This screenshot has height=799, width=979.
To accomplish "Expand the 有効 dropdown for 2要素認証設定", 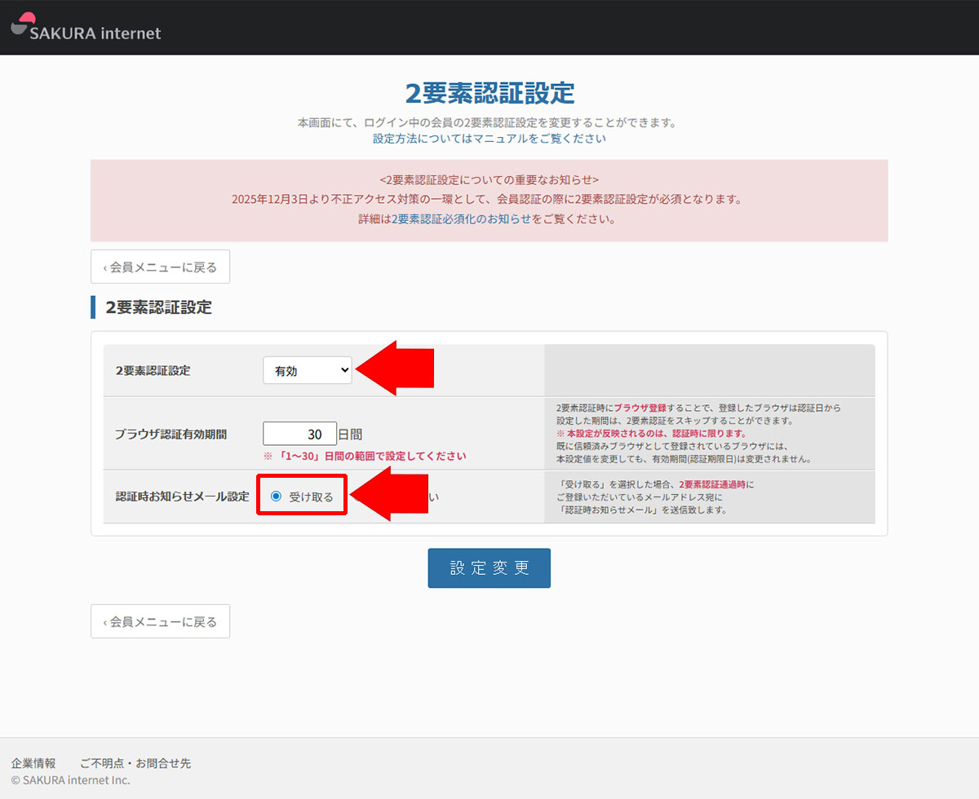I will pos(307,370).
